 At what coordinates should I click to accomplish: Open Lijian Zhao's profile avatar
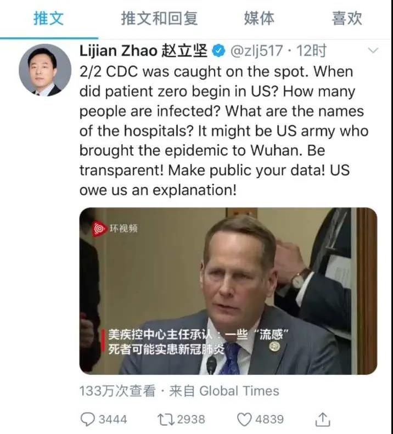click(45, 70)
